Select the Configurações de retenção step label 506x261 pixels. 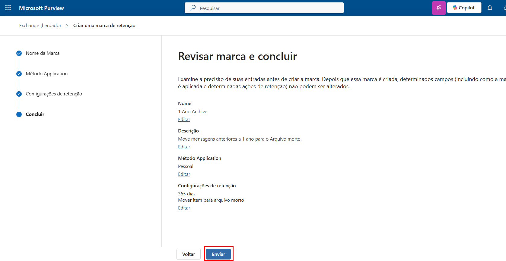tap(54, 94)
